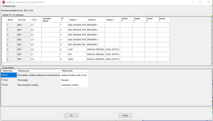The width and height of the screenshot is (213, 121).
Task: Minimize the dialog window
Action: (192, 2)
